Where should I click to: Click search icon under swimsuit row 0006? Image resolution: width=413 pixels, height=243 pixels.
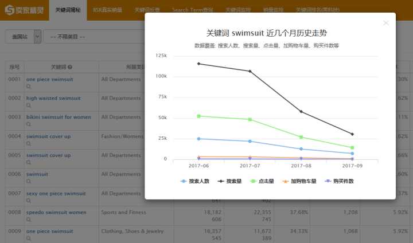click(x=29, y=181)
